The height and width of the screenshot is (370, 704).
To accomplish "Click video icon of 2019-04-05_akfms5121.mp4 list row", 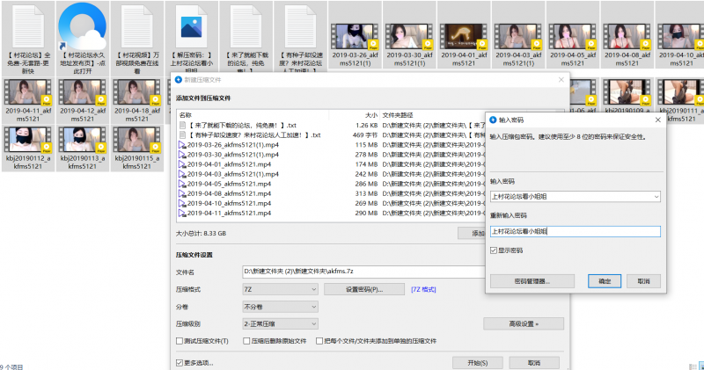I will tap(182, 184).
